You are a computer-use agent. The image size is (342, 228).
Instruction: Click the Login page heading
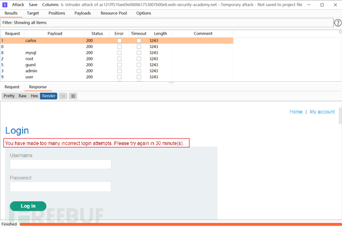(17, 130)
